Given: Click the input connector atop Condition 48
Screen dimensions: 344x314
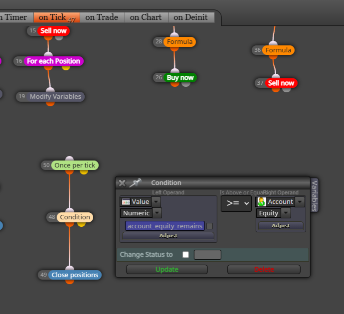Looking at the screenshot, I should click(70, 210).
